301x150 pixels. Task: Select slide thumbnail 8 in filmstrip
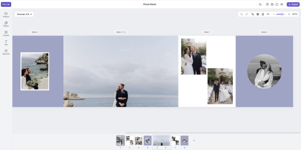pyautogui.click(x=184, y=141)
